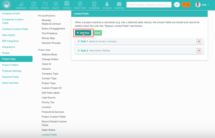Delete Rule 2 using trash icon
215x138 pixels.
pyautogui.click(x=199, y=51)
